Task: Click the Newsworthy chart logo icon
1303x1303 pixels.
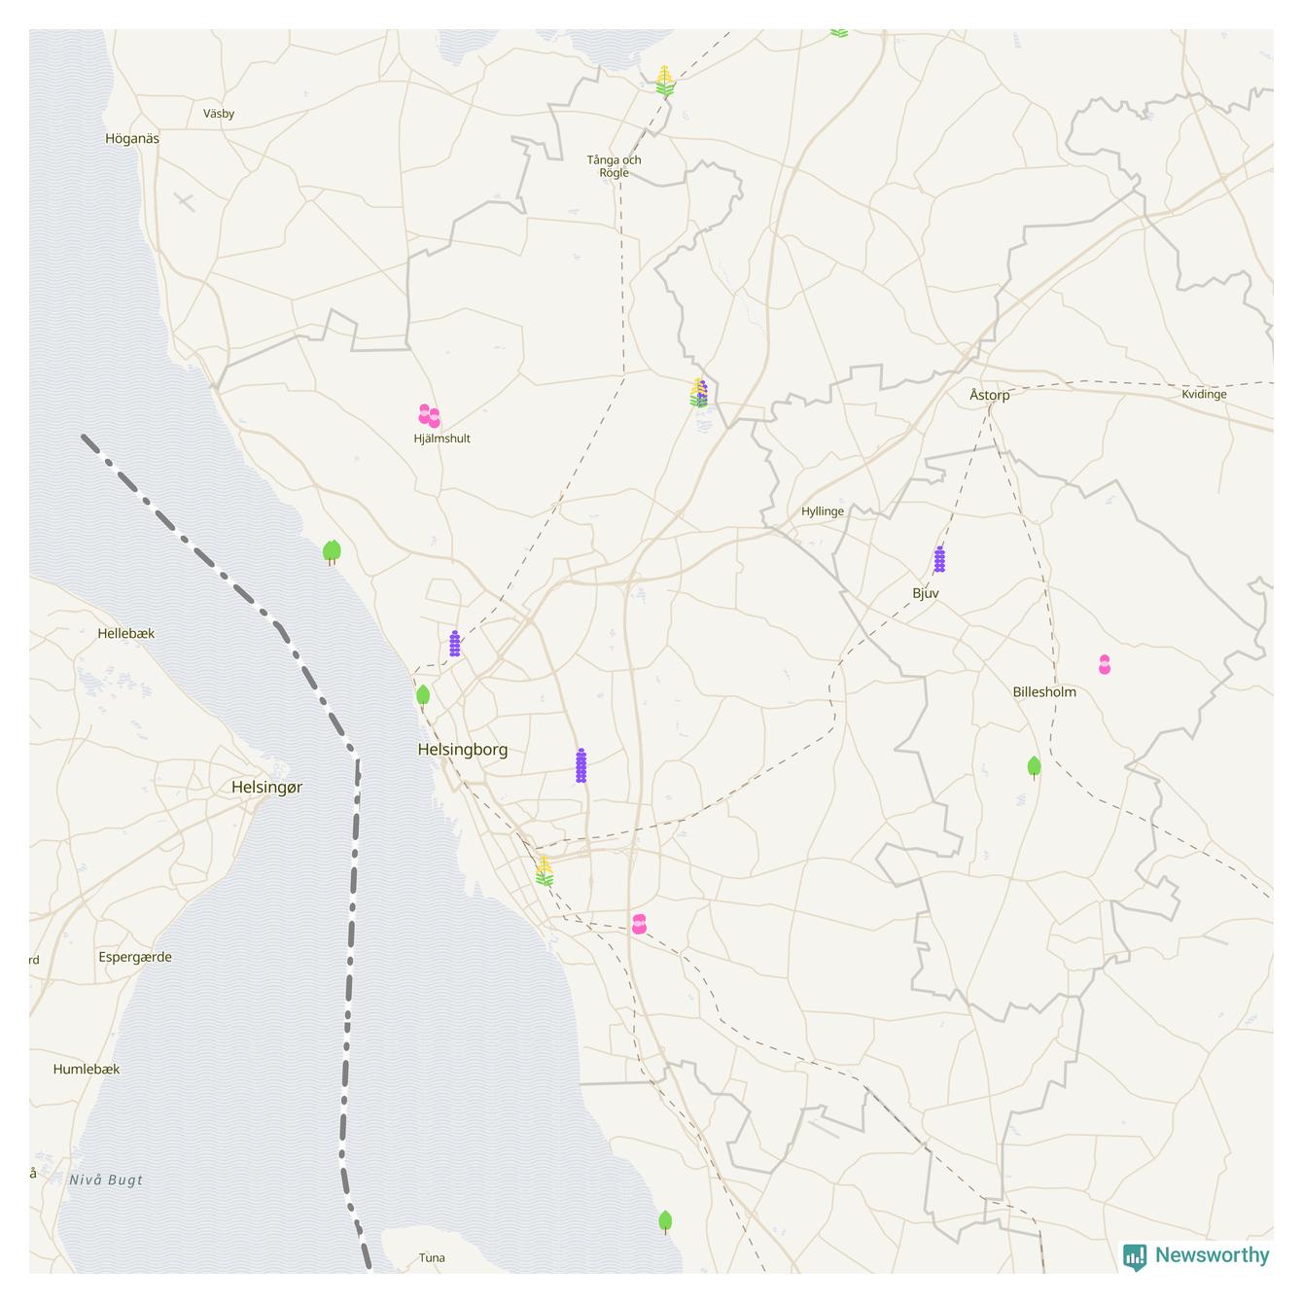Action: 1135,1256
